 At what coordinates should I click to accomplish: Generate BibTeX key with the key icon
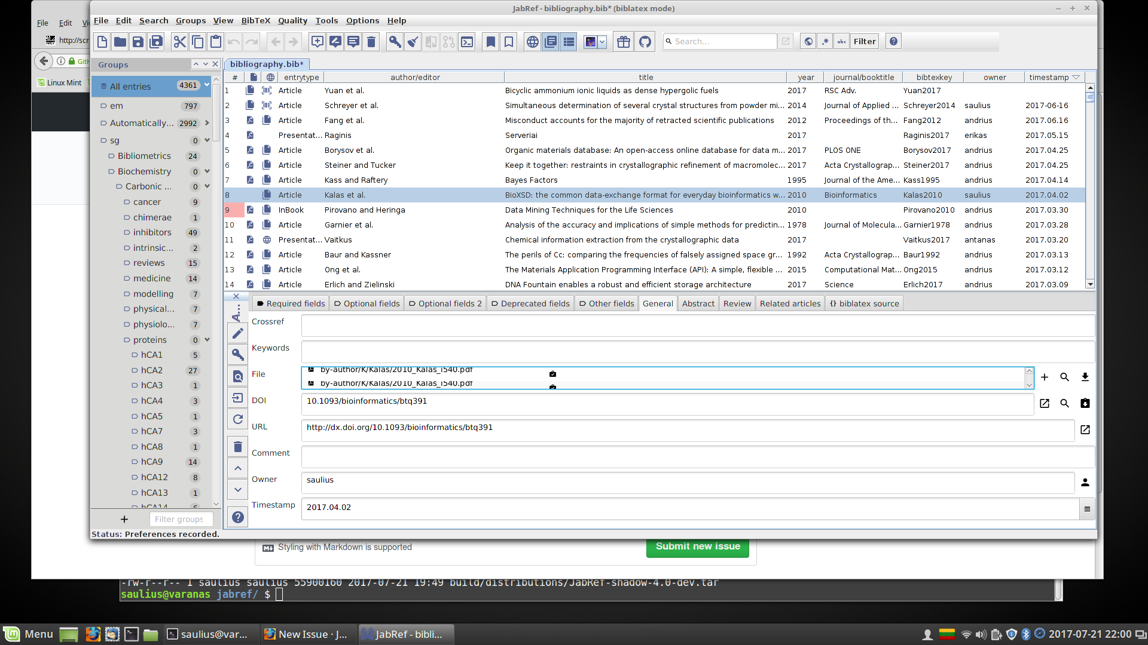point(395,41)
